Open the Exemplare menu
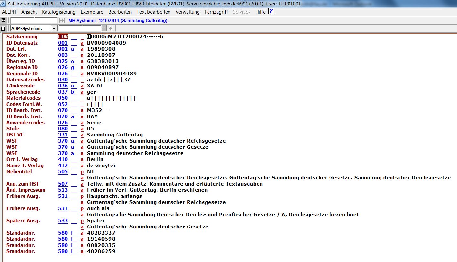This screenshot has height=262, width=457. click(92, 12)
